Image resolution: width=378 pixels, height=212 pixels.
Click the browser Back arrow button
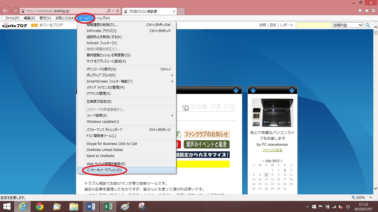point(6,11)
